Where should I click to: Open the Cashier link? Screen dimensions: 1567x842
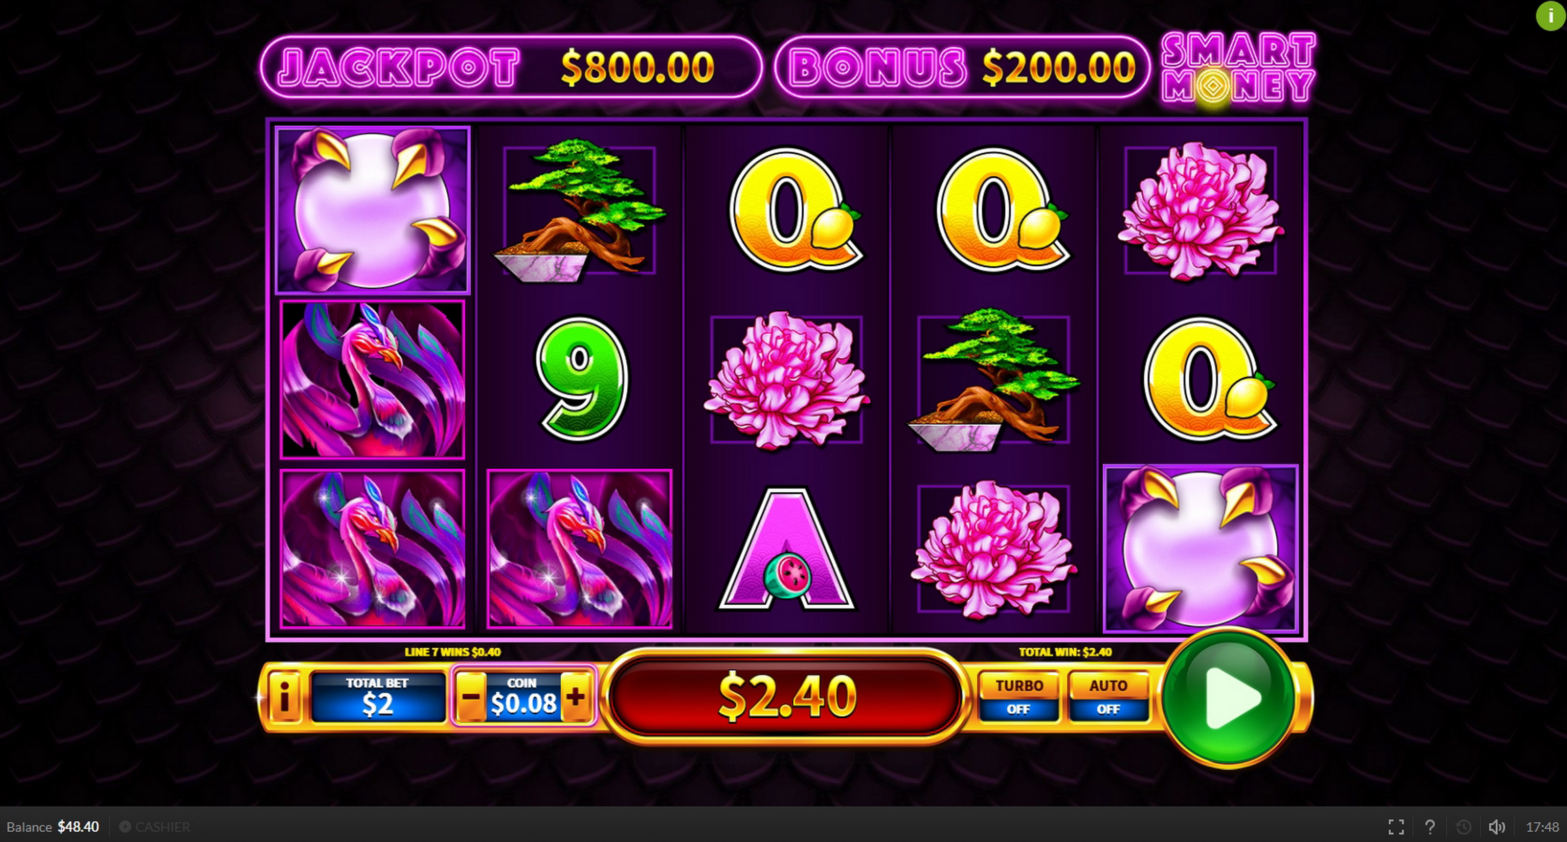coord(155,827)
